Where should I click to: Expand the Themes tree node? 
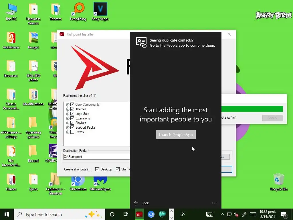(68, 109)
